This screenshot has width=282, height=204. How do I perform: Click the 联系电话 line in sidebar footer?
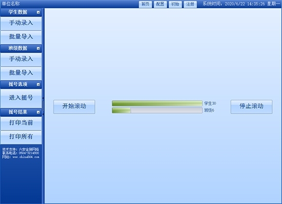pos(21,153)
